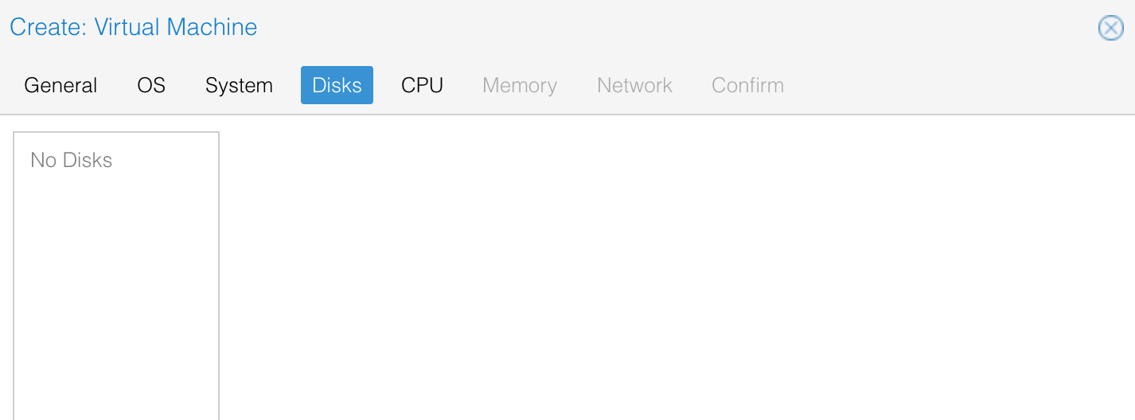Viewport: 1135px width, 420px height.
Task: Open the OS tab
Action: (151, 85)
